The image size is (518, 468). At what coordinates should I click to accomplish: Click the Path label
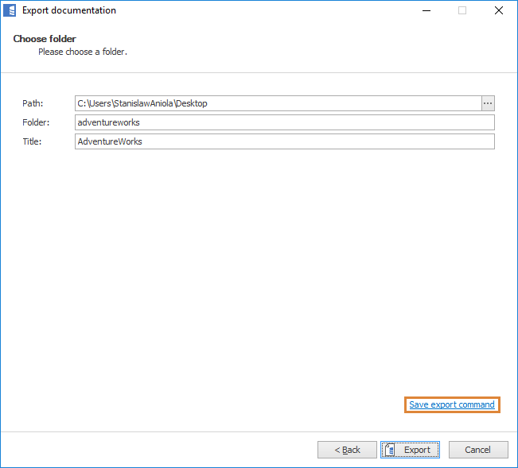(33, 103)
